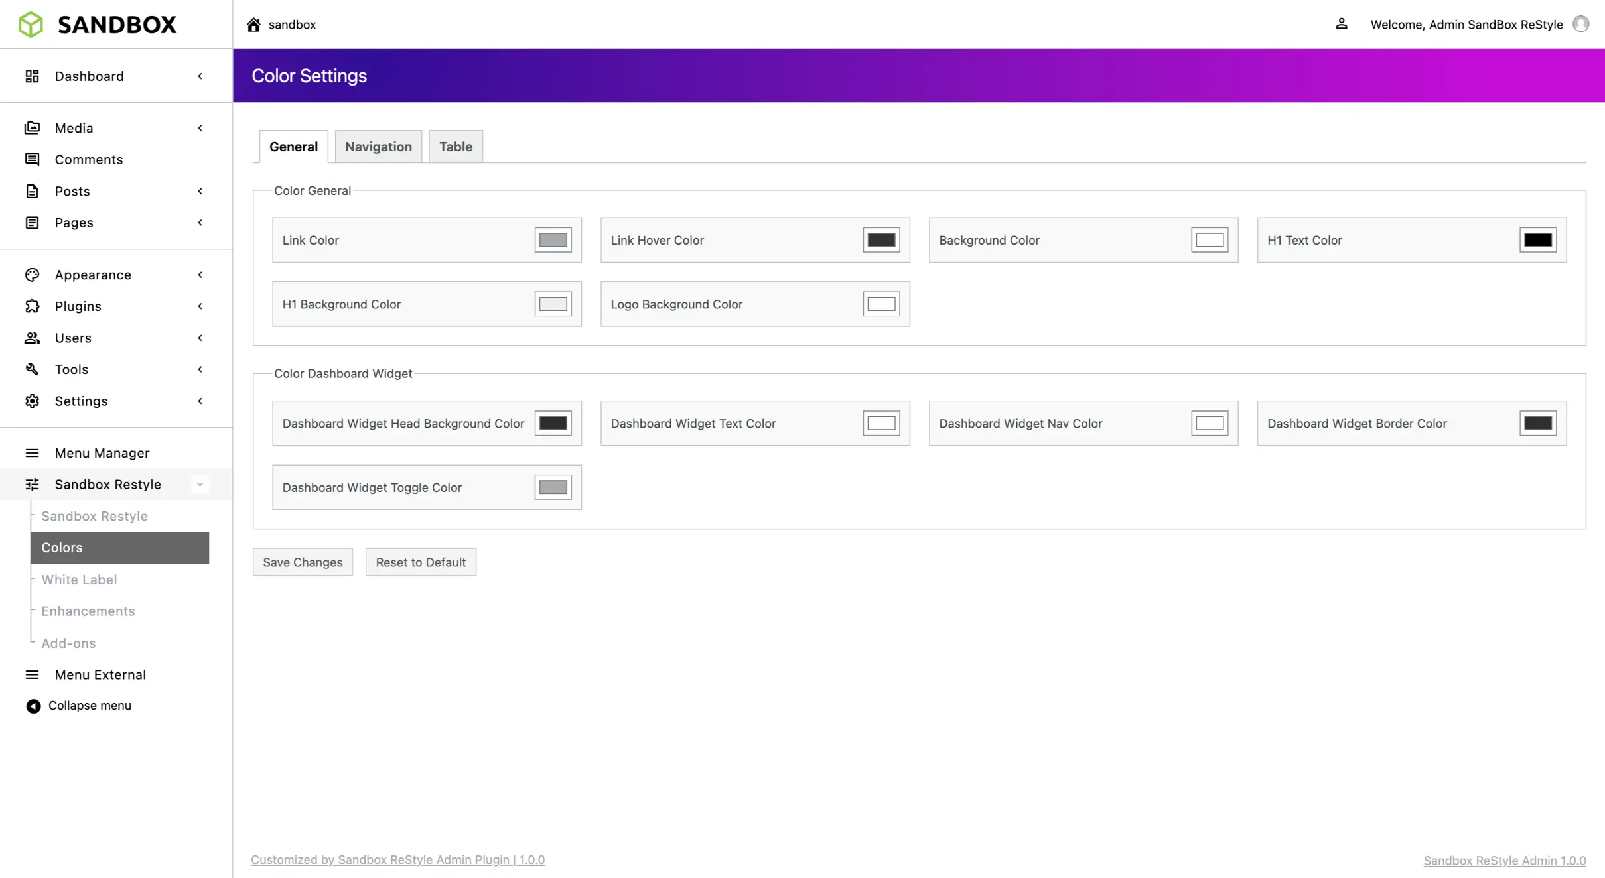Collapse the Sandbox Restyle submenu arrow

coord(200,484)
